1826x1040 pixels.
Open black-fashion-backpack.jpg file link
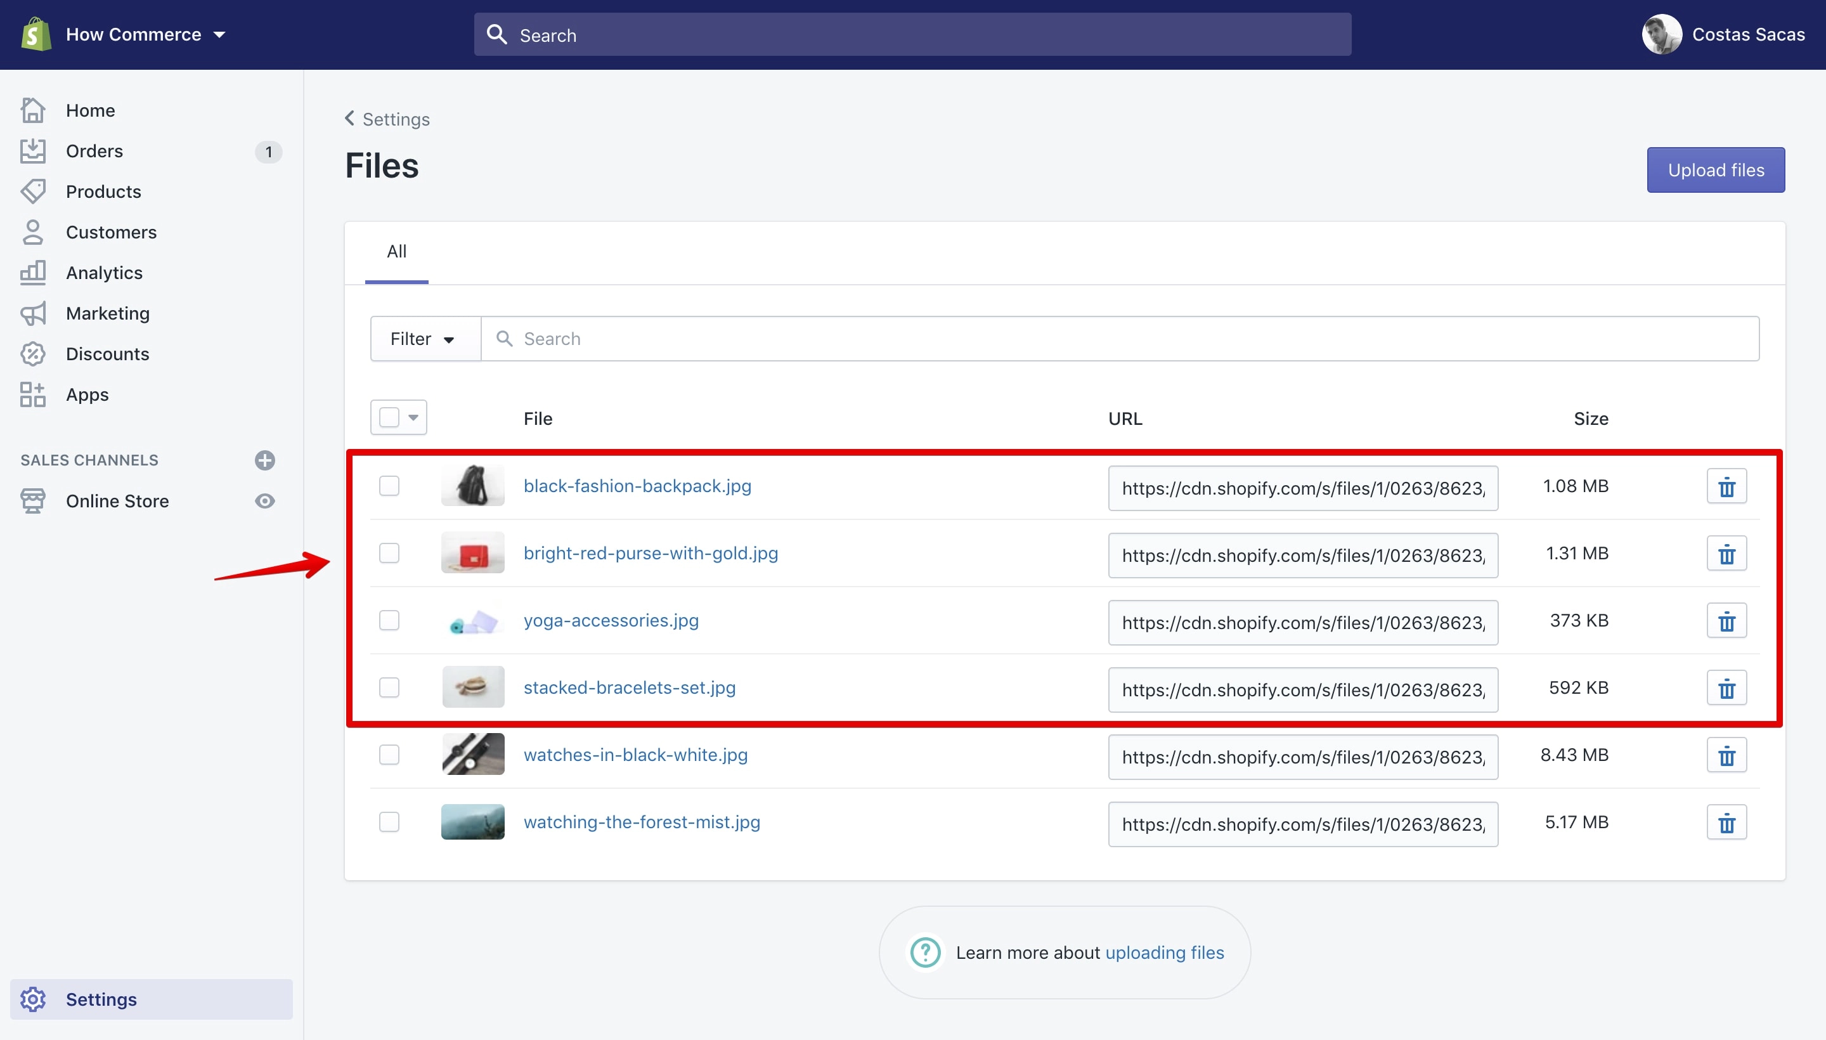[637, 486]
